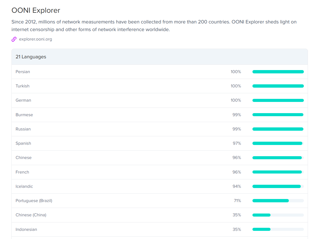The width and height of the screenshot is (312, 239).
Task: Select the French language row
Action: pos(22,172)
